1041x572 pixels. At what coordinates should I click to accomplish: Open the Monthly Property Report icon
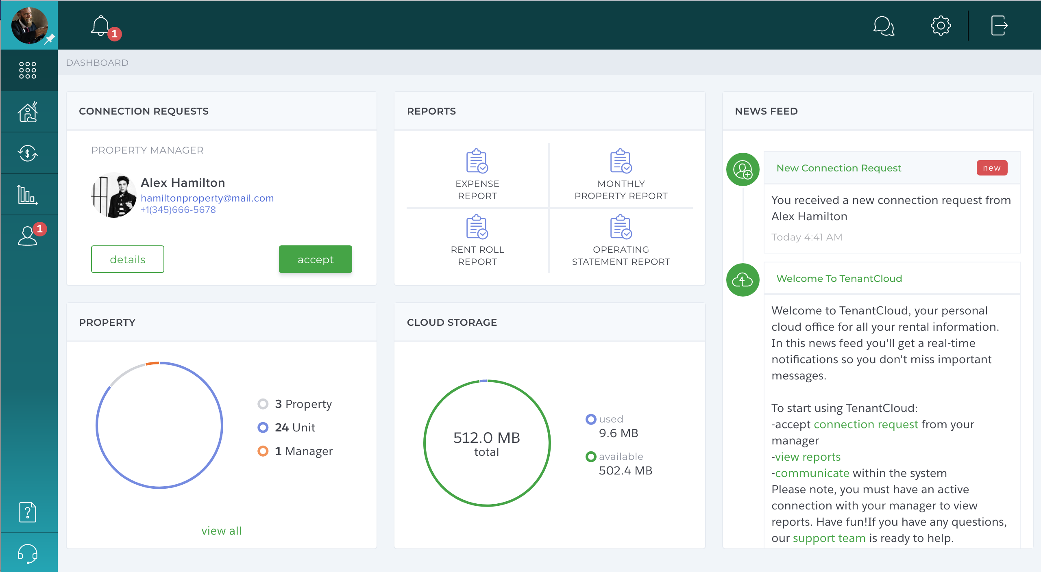(x=621, y=161)
